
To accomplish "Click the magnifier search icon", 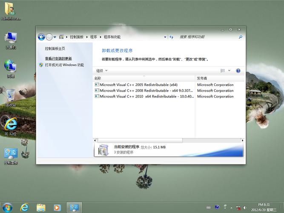I will [240, 37].
